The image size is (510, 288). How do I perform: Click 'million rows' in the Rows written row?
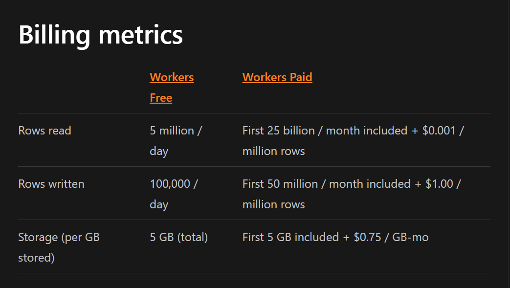(273, 204)
